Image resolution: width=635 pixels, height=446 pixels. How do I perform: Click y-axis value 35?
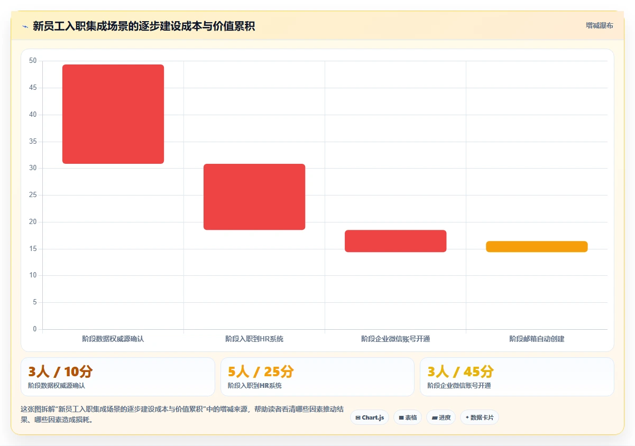pos(33,142)
